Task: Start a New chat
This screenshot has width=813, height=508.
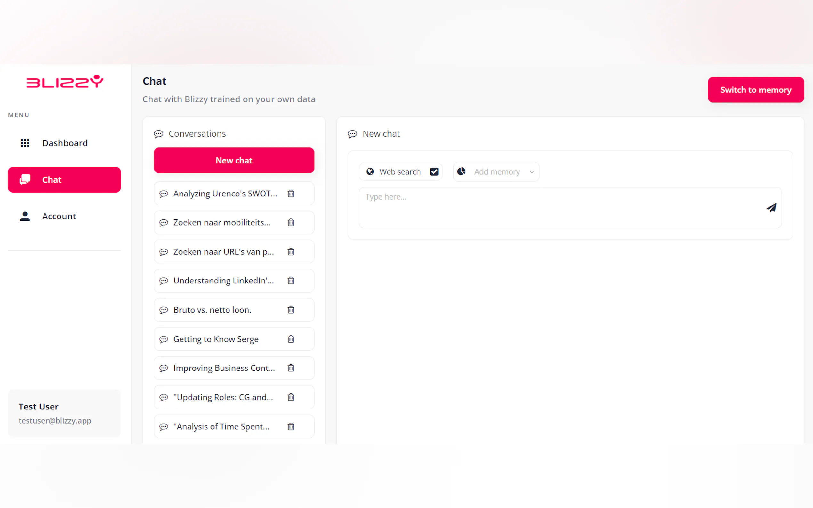Action: tap(234, 160)
